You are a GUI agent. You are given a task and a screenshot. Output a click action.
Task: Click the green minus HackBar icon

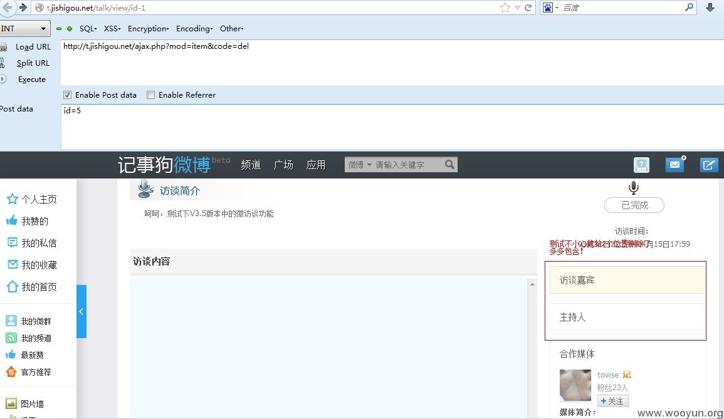(59, 29)
